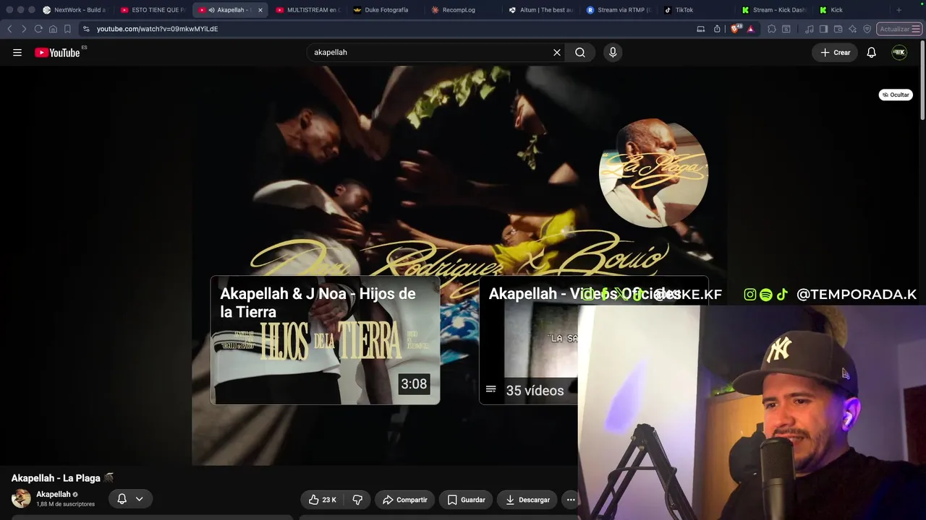Open the Akapellah channel name link

[54, 495]
